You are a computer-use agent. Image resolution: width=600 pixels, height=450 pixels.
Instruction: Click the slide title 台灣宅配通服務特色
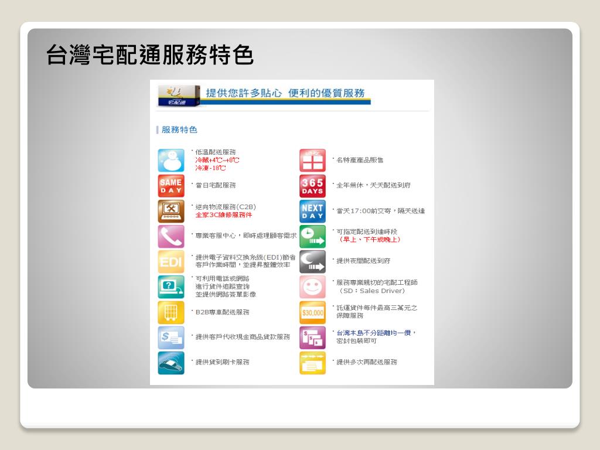[149, 54]
